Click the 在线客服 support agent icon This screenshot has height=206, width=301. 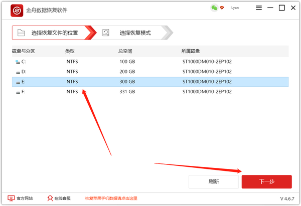pos(50,198)
